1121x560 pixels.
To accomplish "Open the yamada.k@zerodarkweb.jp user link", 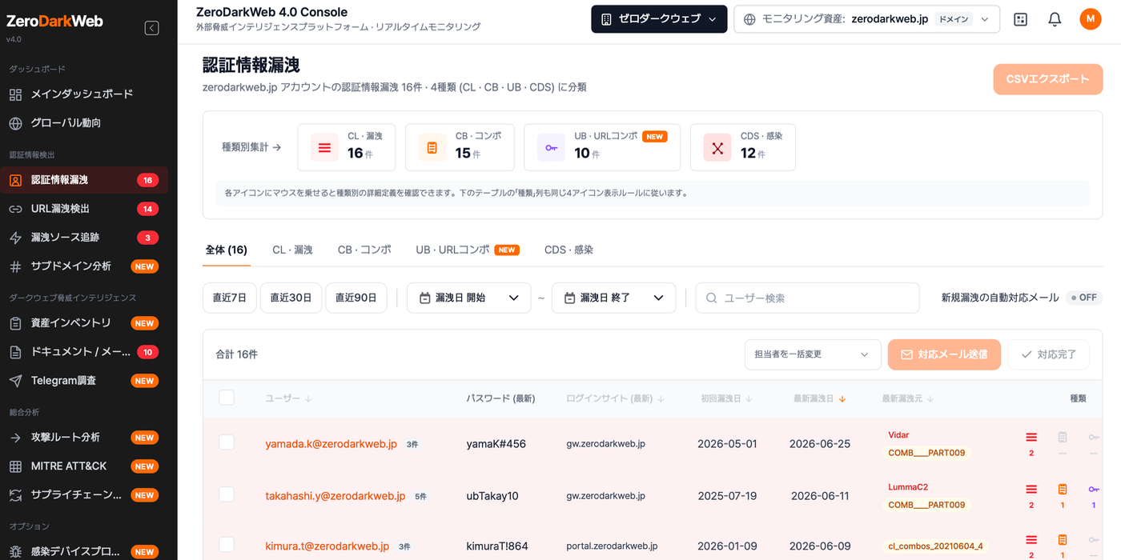I will [x=331, y=443].
